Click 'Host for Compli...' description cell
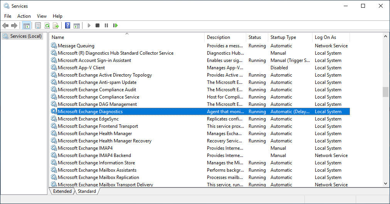The height and width of the screenshot is (204, 390). click(225, 97)
